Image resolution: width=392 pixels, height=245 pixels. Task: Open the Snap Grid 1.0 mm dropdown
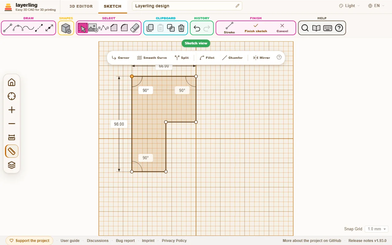(376, 229)
